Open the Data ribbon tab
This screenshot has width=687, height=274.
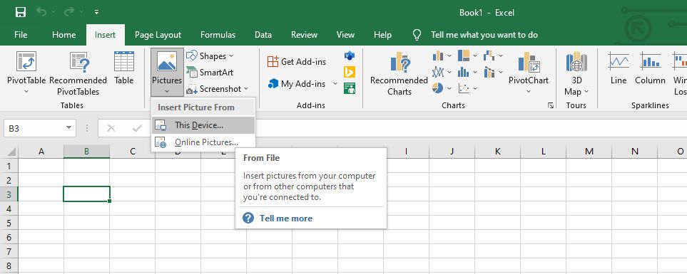click(263, 35)
